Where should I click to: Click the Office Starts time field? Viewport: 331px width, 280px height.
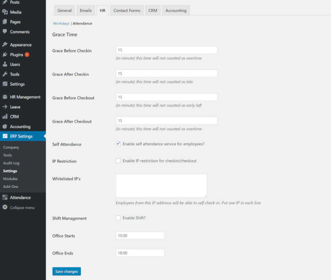point(140,235)
